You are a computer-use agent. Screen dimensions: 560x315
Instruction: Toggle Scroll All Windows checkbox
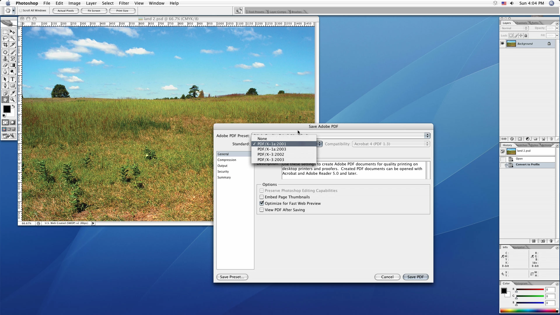pos(21,10)
